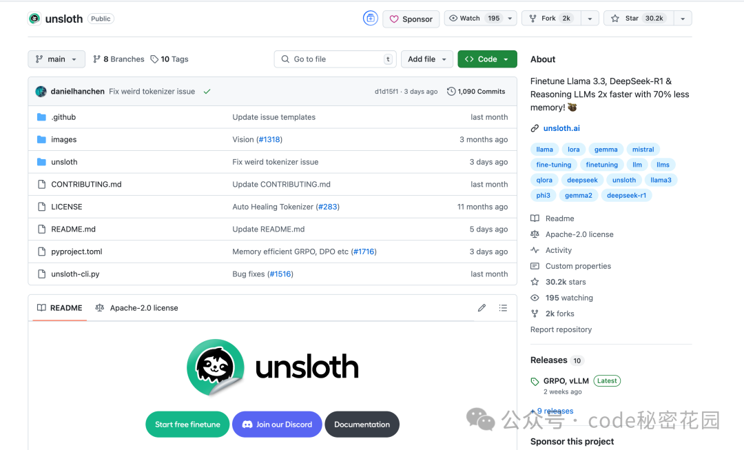Select the mistral topic tag

pyautogui.click(x=643, y=149)
